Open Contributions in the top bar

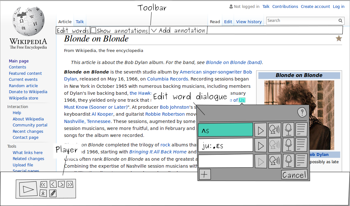pos(285,6)
